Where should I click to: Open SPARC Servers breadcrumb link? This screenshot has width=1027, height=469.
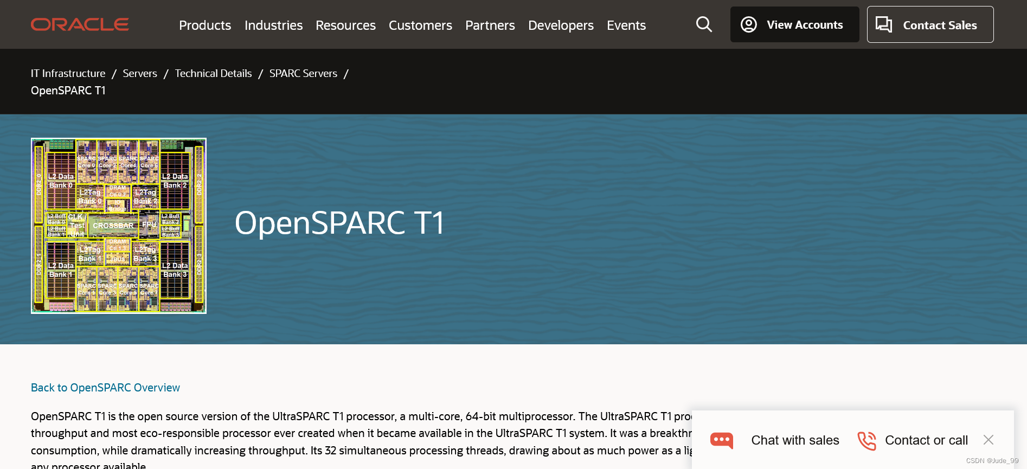[x=303, y=73]
